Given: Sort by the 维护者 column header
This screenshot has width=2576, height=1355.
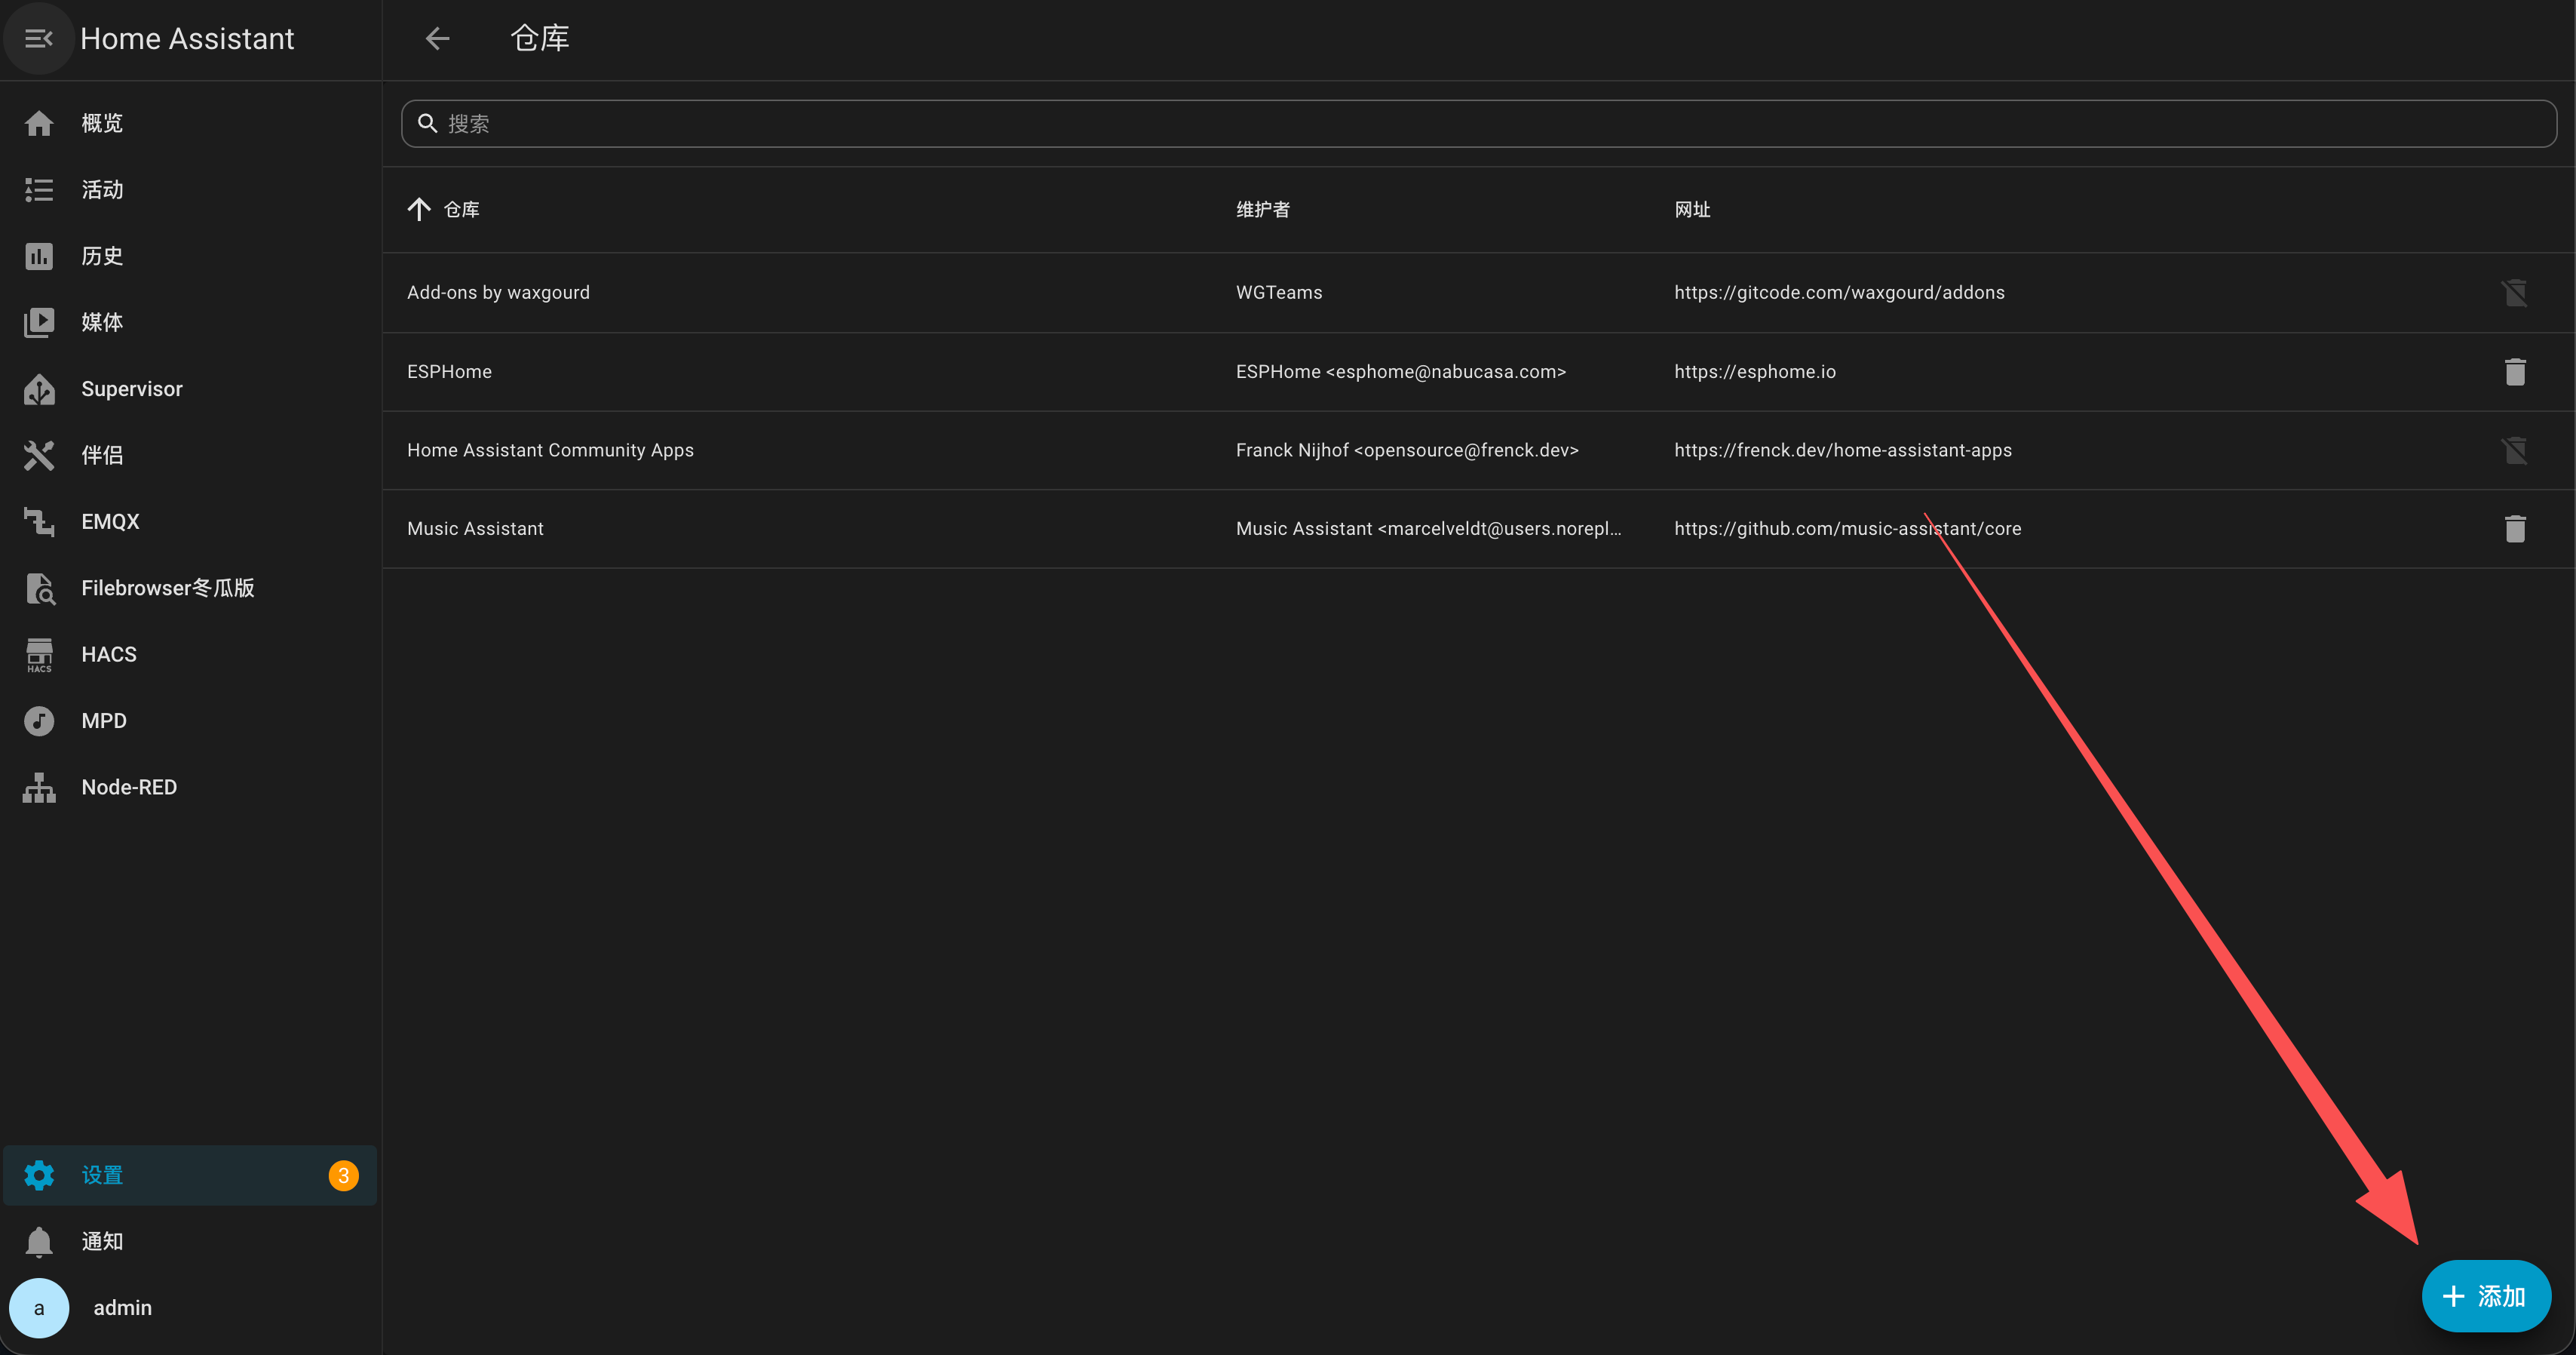Looking at the screenshot, I should pyautogui.click(x=1263, y=209).
